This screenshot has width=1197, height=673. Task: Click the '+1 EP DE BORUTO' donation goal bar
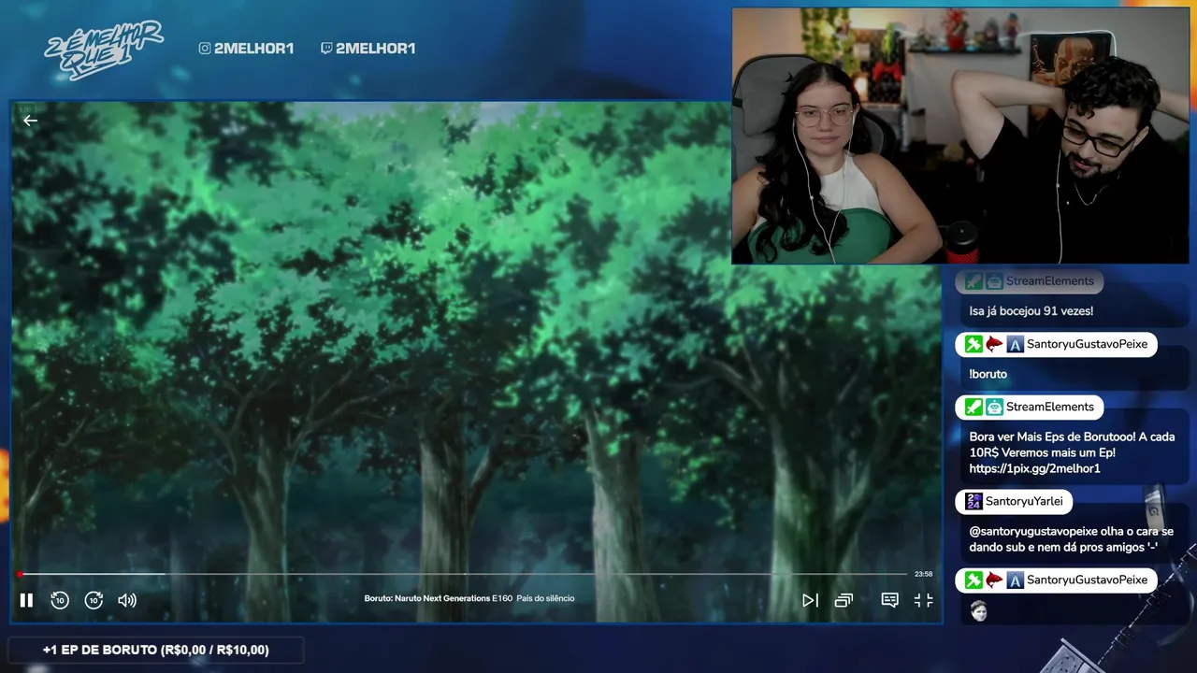tap(155, 650)
